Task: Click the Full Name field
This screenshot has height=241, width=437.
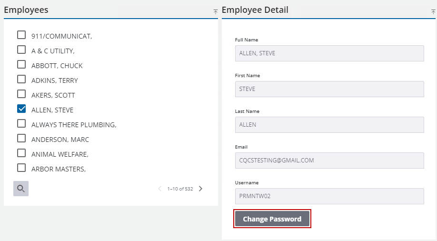Action: pos(329,53)
